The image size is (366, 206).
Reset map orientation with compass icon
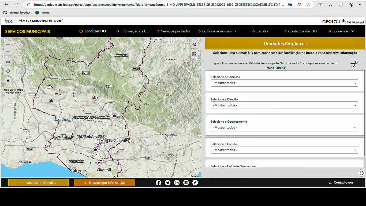point(8,81)
